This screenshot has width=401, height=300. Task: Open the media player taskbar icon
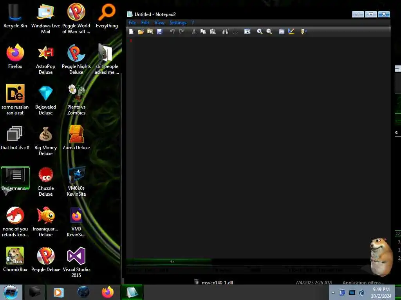click(x=59, y=292)
